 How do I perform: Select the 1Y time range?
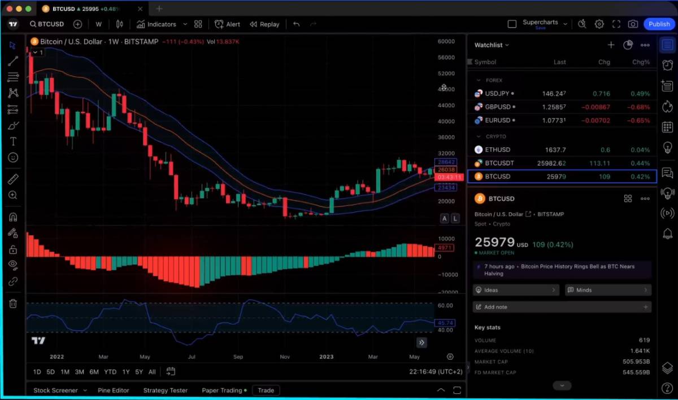click(126, 372)
